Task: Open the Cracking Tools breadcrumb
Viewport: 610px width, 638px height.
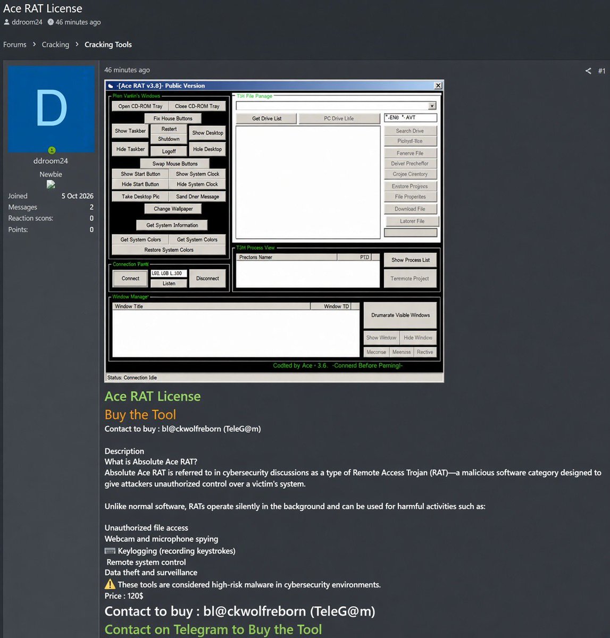Action: click(108, 45)
